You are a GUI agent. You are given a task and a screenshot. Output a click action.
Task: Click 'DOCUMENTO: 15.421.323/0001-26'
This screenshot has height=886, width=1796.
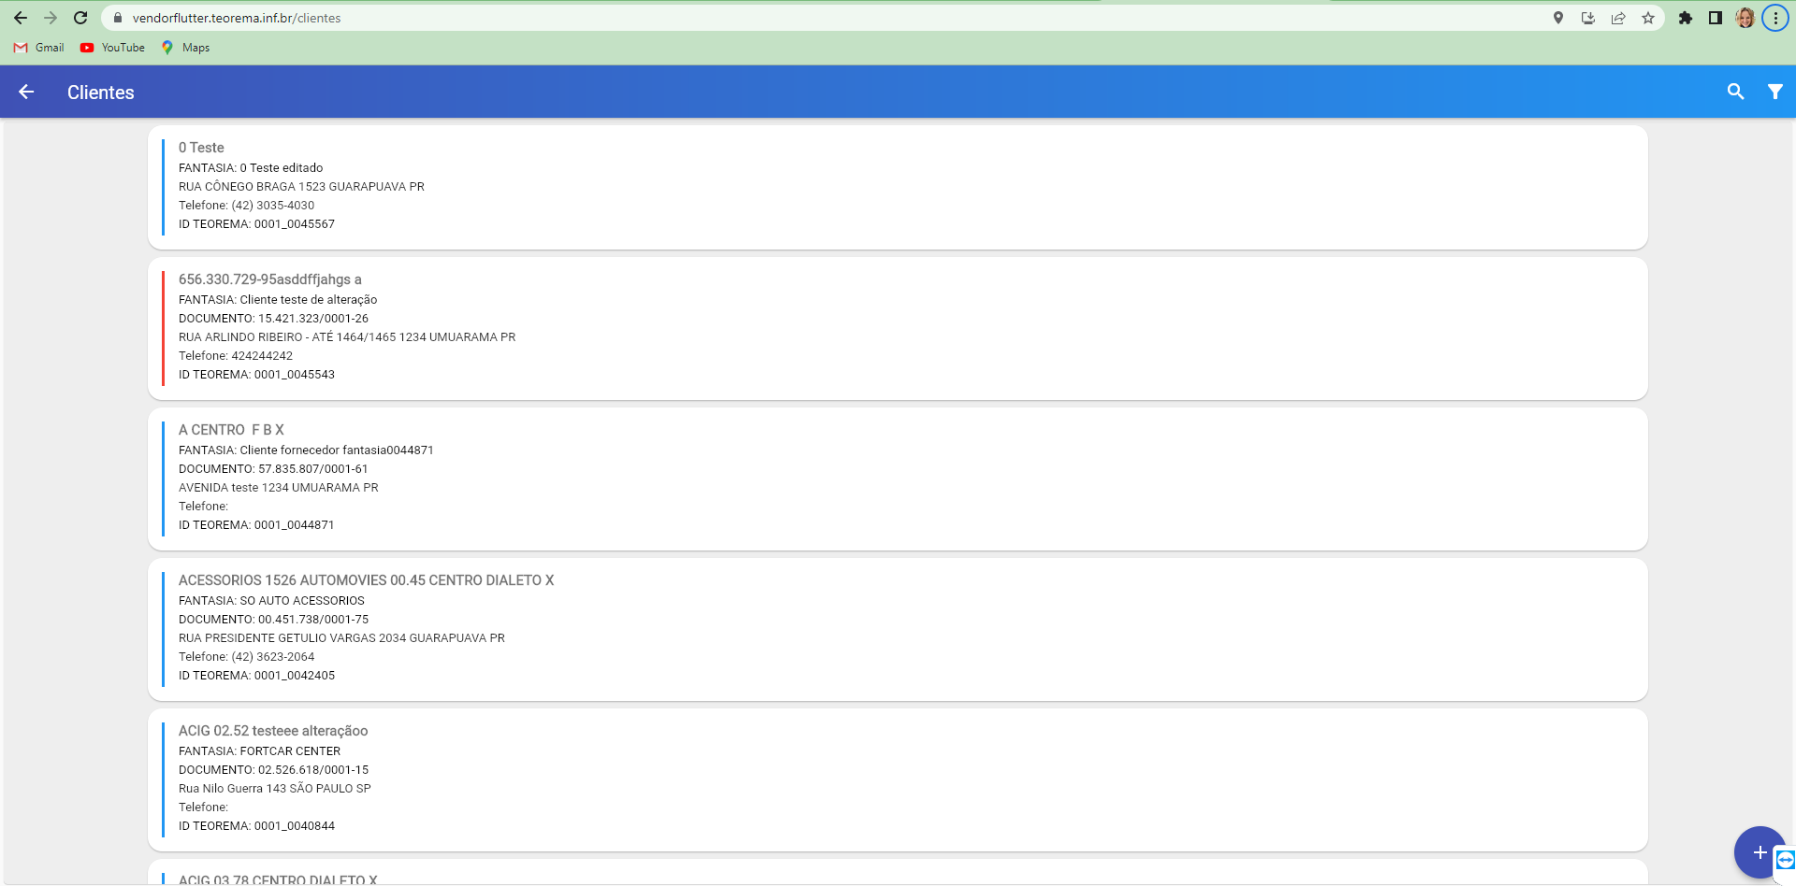pos(273,319)
